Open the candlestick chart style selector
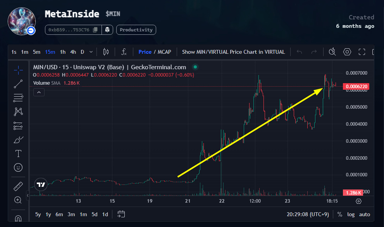Image resolution: width=384 pixels, height=227 pixels. pyautogui.click(x=106, y=52)
